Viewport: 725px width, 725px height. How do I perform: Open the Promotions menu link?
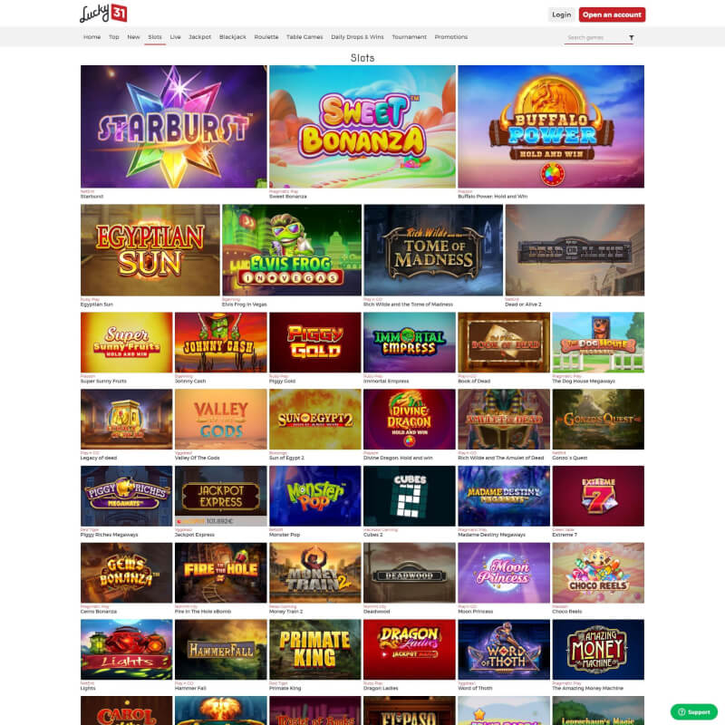click(x=450, y=37)
